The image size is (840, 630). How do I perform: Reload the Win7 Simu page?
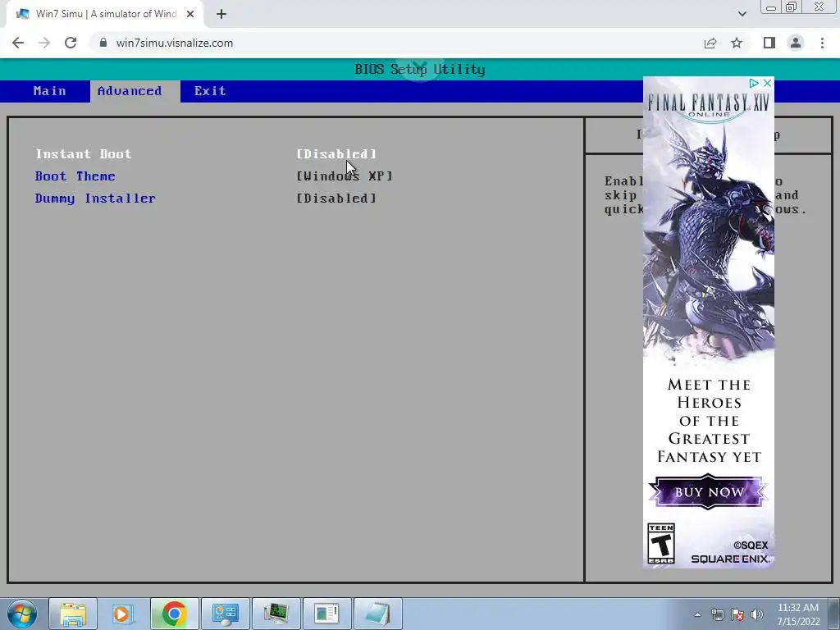click(x=71, y=43)
